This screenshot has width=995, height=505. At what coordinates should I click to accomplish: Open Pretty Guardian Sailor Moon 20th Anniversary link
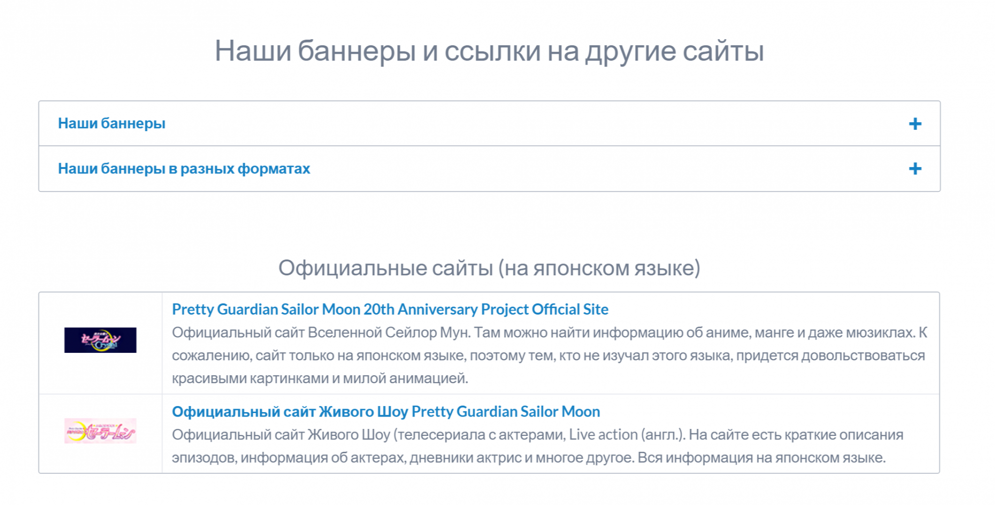point(390,309)
